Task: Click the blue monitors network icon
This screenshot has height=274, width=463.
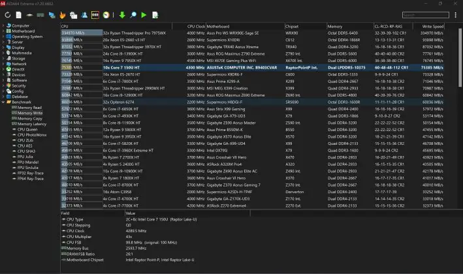Action: click(52, 15)
